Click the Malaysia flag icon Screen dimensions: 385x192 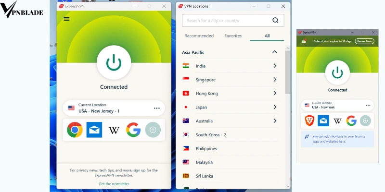[186, 162]
